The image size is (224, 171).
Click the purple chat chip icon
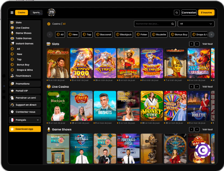(203, 150)
